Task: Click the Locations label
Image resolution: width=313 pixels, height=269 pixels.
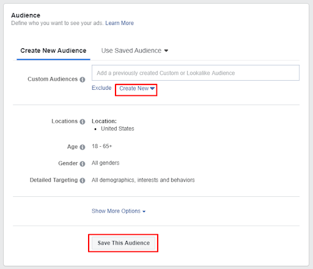Action: click(65, 121)
